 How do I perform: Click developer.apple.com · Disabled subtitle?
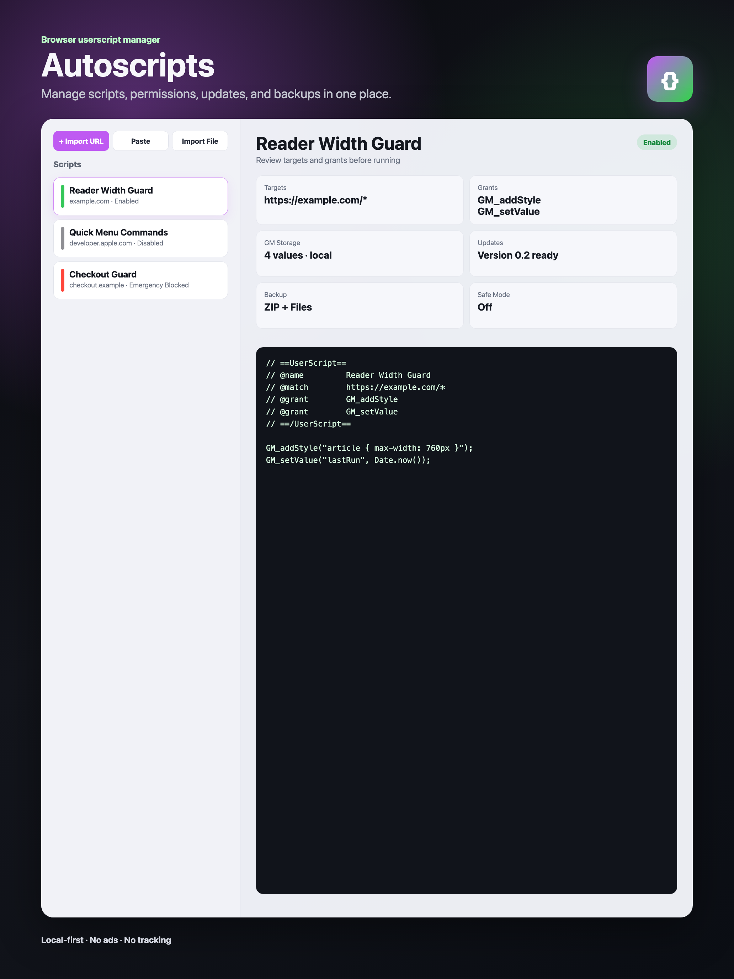116,243
